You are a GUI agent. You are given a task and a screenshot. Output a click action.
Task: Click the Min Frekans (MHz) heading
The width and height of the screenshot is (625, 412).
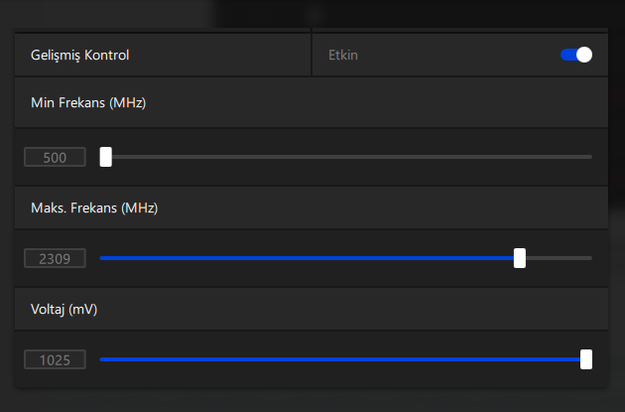[x=89, y=102]
